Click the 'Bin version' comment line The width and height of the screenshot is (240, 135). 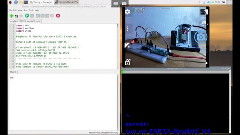point(31,56)
